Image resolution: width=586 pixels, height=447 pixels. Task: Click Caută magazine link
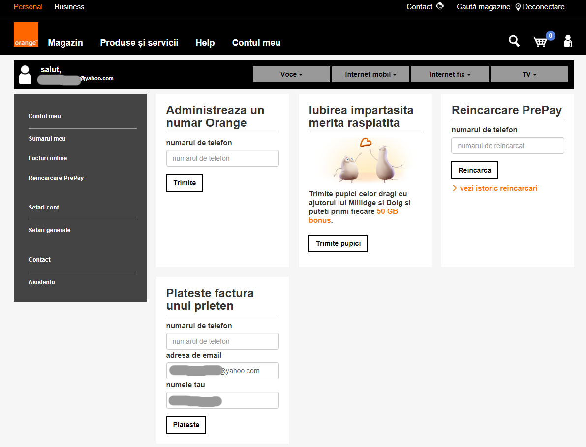coord(483,7)
